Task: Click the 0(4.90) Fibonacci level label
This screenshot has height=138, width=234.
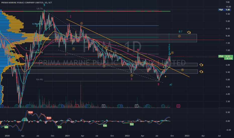Action: (39, 80)
